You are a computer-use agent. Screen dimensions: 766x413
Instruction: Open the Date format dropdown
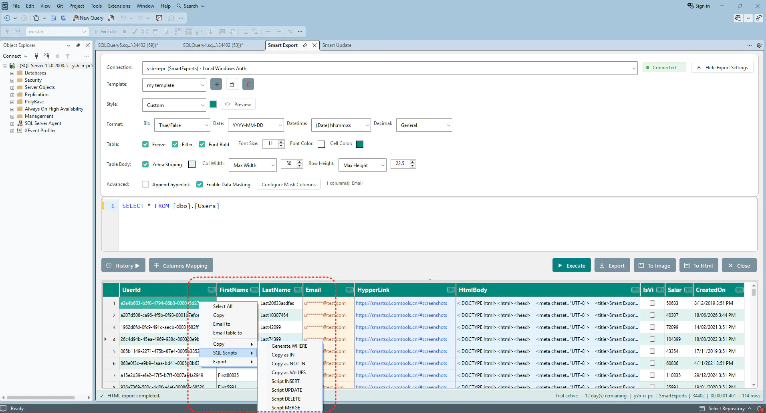click(256, 125)
